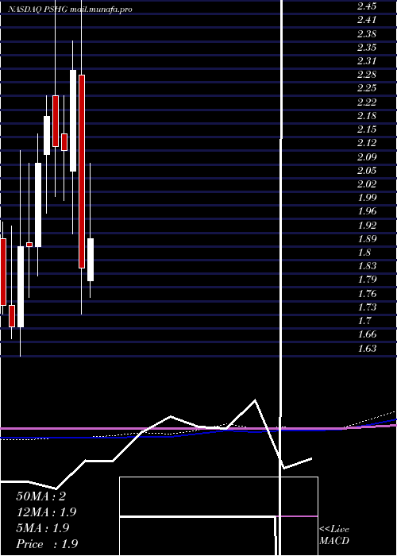Click the 2.31 price axis label
The width and height of the screenshot is (397, 556).
(367, 61)
